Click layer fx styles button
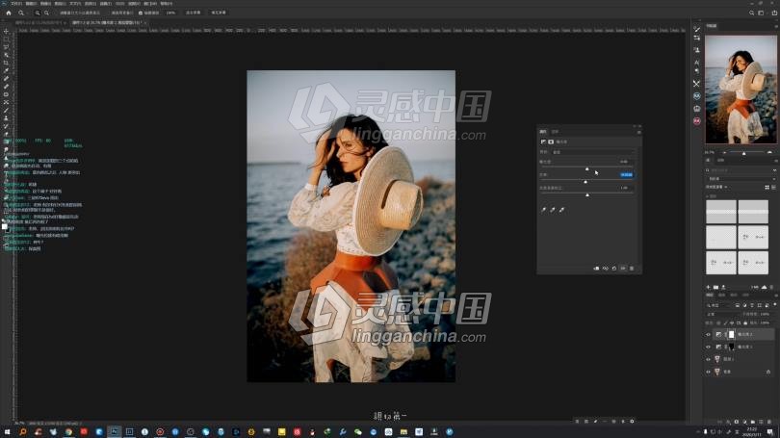The width and height of the screenshot is (780, 438). coord(729,422)
